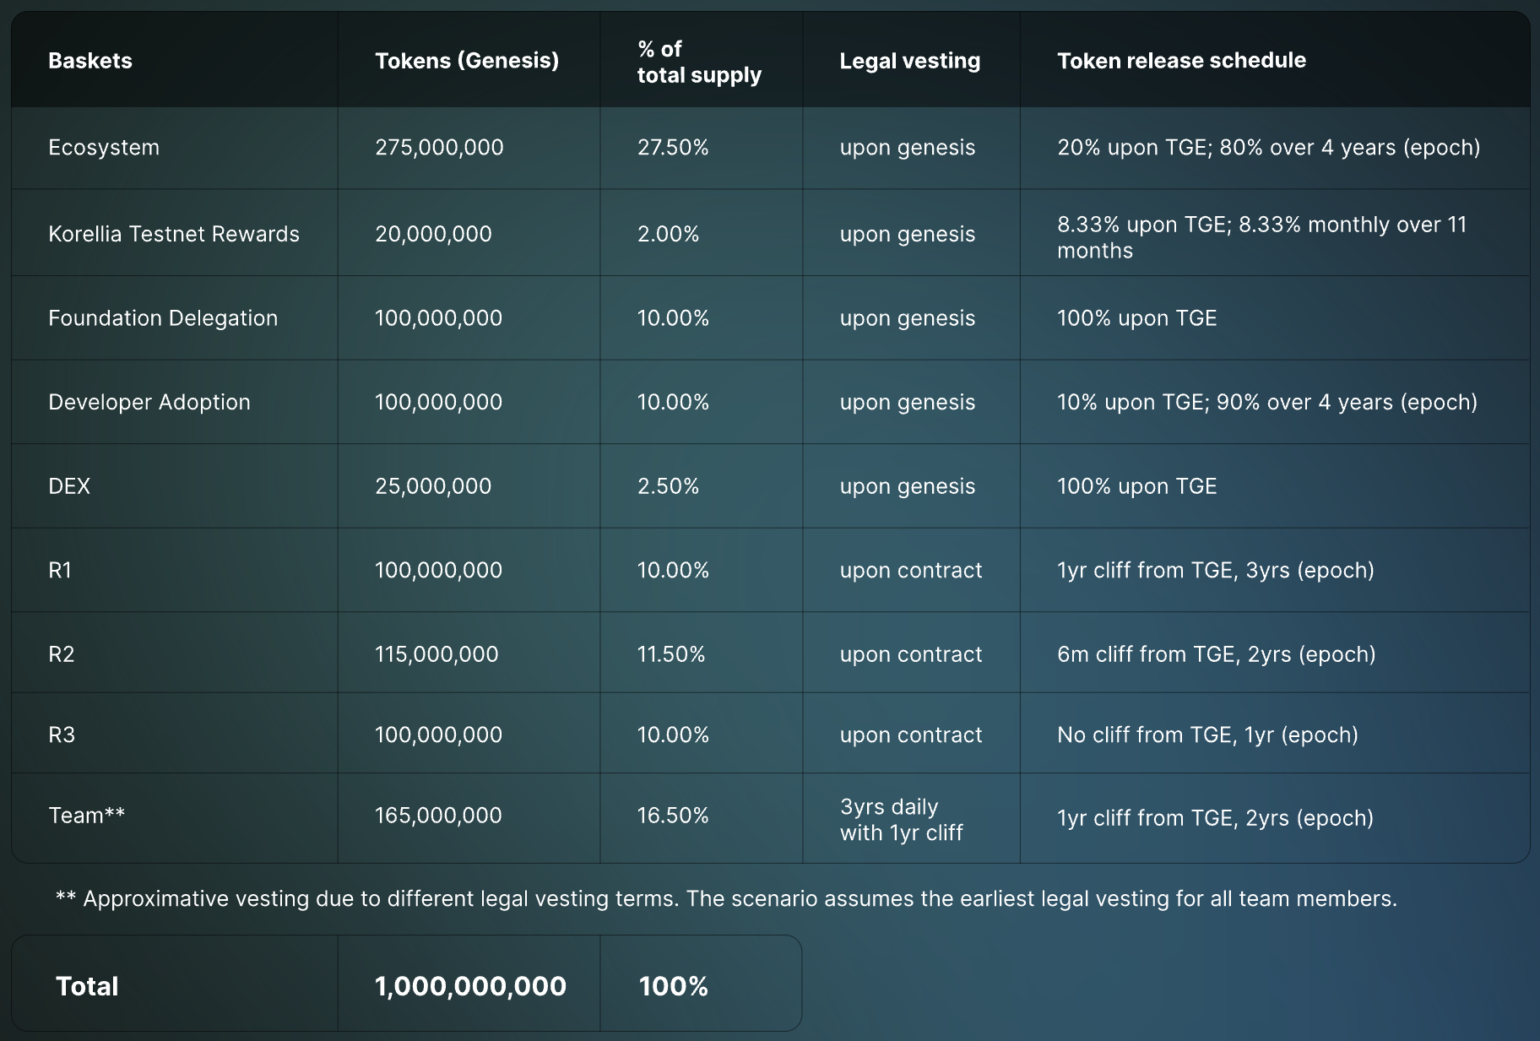Select the R1 basket cell

click(60, 571)
